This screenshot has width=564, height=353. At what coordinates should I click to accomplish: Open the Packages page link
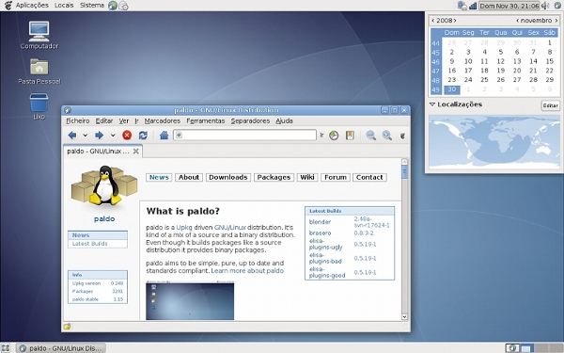point(274,177)
